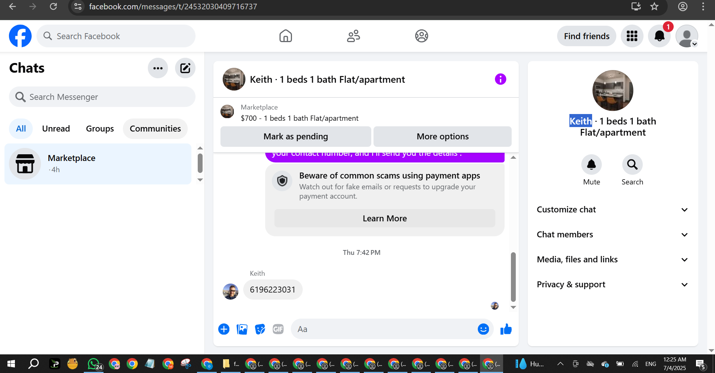
Task: Expand the Customize chat section
Action: click(613, 209)
